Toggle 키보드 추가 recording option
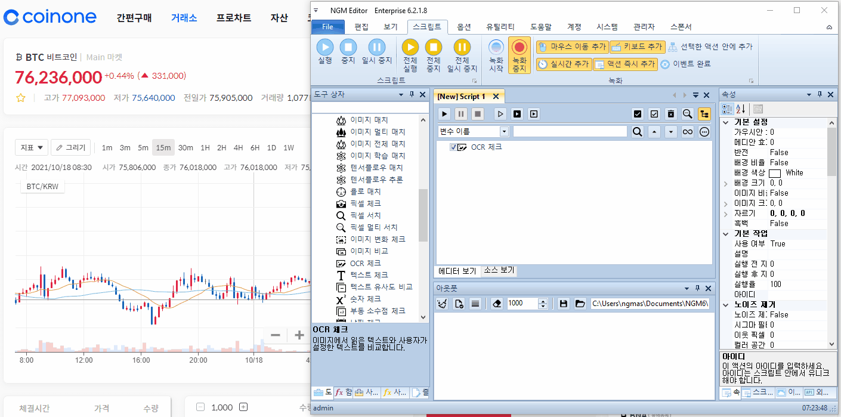This screenshot has height=417, width=841. tap(637, 47)
